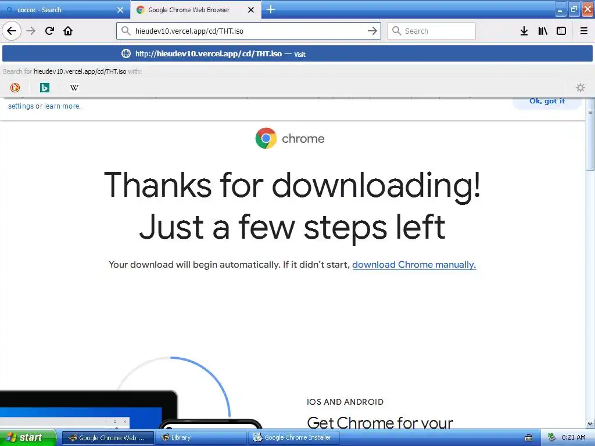Click the keyboard icon in system tray
Image resolution: width=595 pixels, height=446 pixels.
[529, 438]
